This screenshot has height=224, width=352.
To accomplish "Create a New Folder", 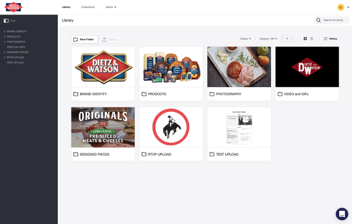I will pyautogui.click(x=85, y=39).
